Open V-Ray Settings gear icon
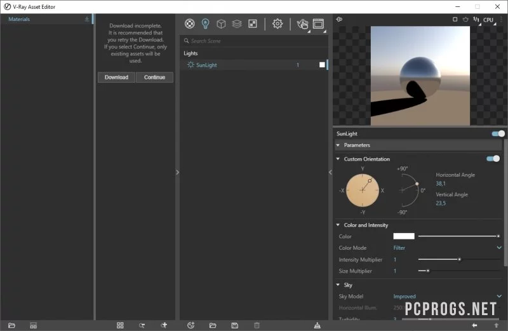Image resolution: width=508 pixels, height=331 pixels. coord(277,24)
